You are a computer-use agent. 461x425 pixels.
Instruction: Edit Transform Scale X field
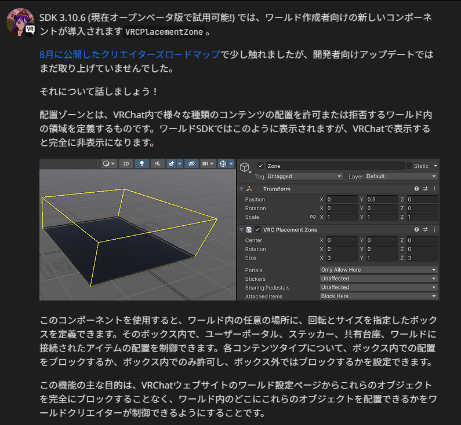(x=342, y=217)
